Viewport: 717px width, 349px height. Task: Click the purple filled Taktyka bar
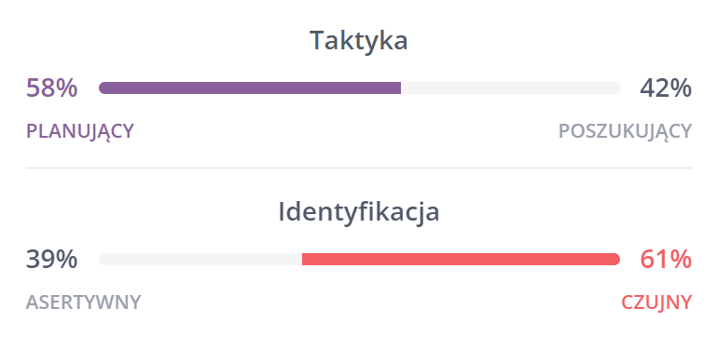250,88
